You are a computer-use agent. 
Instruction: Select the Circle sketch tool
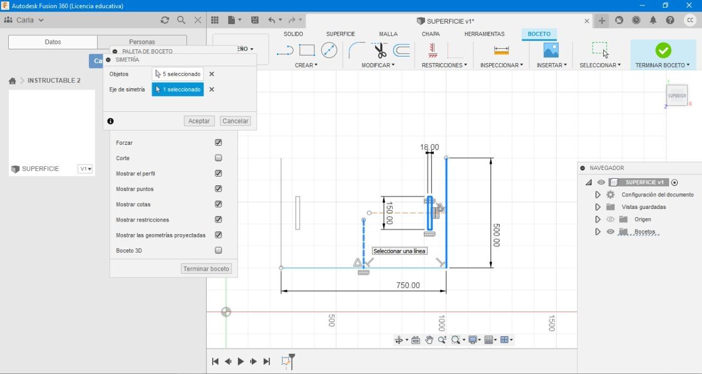click(329, 50)
